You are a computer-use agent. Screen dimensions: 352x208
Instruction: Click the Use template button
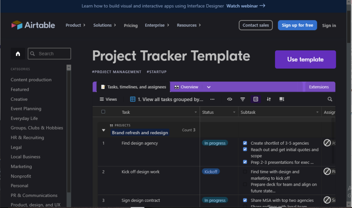point(305,59)
